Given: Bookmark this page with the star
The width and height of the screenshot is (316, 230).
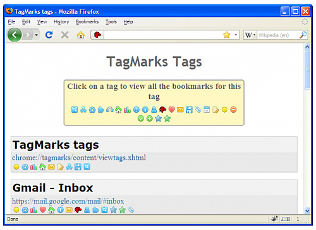Looking at the screenshot, I should tap(227, 35).
